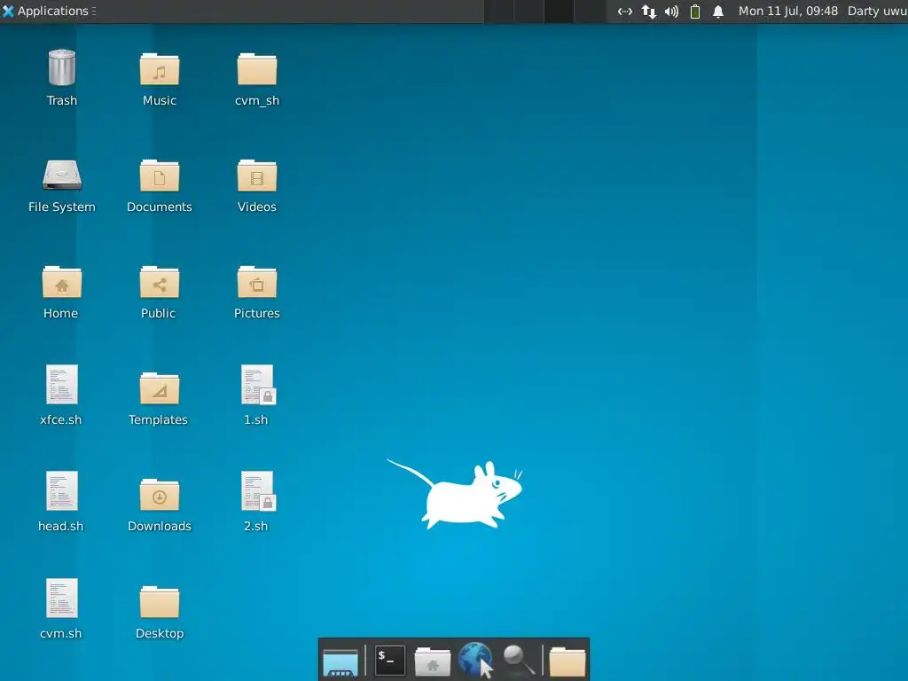Open the Application Finder magnifier icon
The height and width of the screenshot is (681, 908).
(x=519, y=660)
